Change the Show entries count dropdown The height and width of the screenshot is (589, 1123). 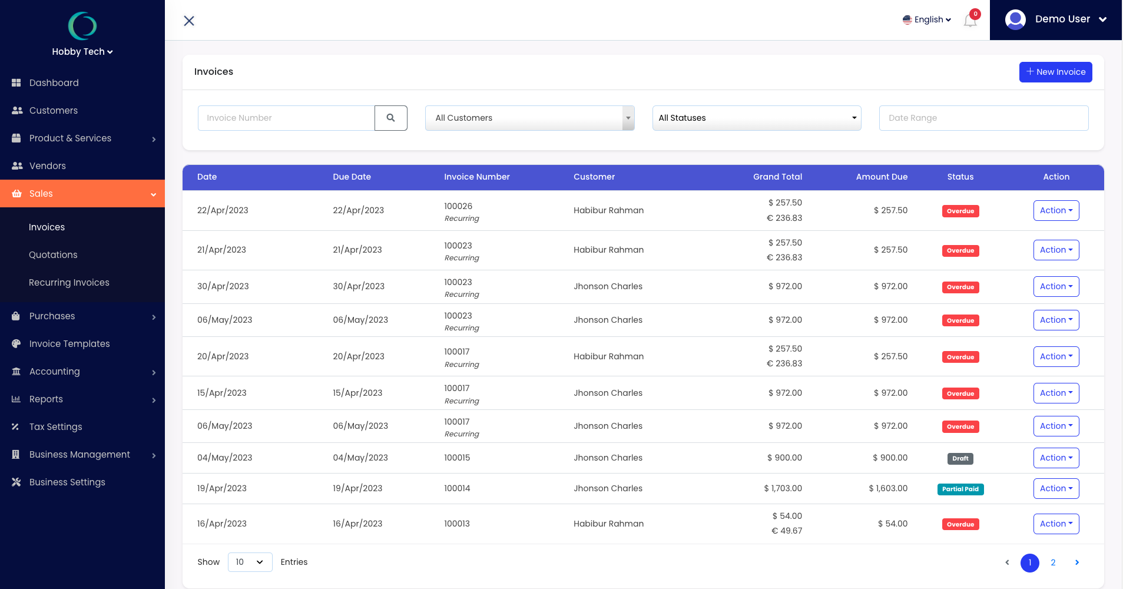point(250,562)
